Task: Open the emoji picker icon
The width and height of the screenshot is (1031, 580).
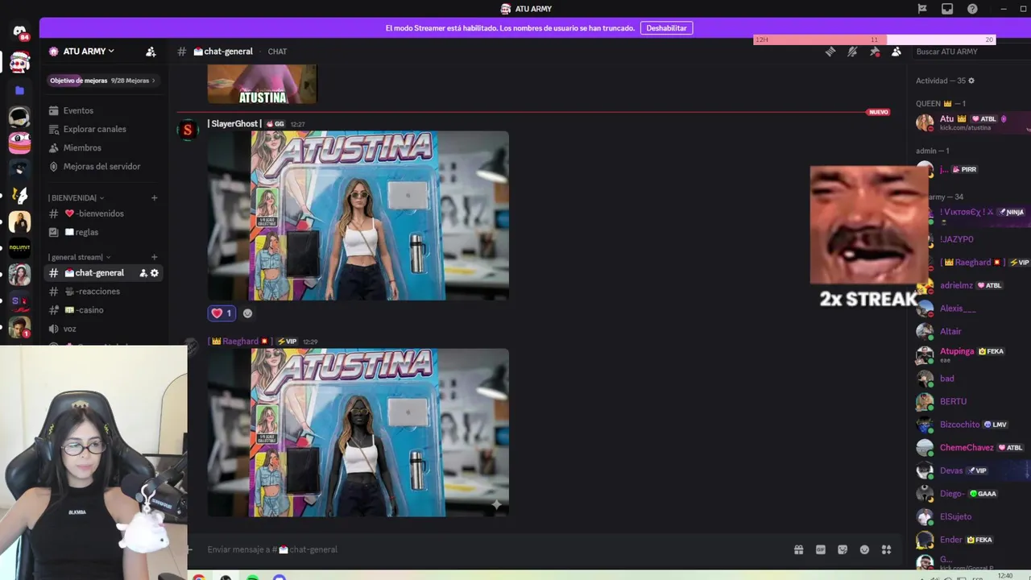Action: pos(864,549)
